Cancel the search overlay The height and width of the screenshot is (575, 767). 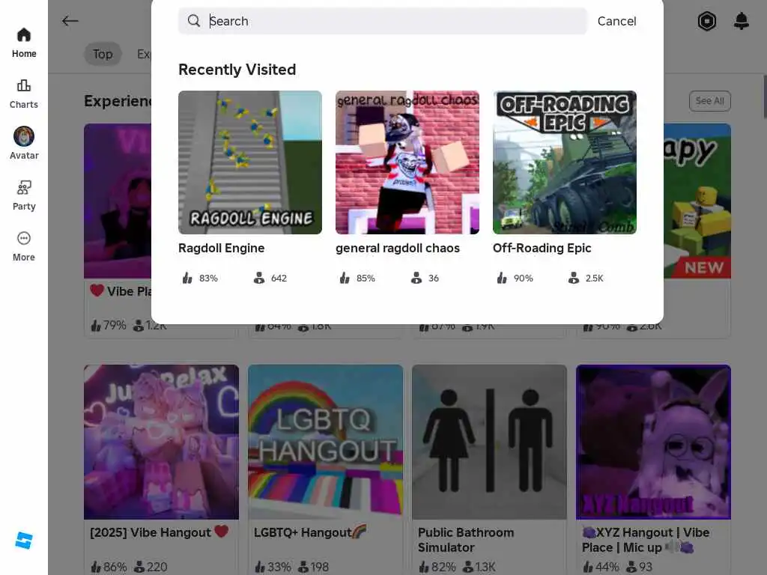point(616,21)
